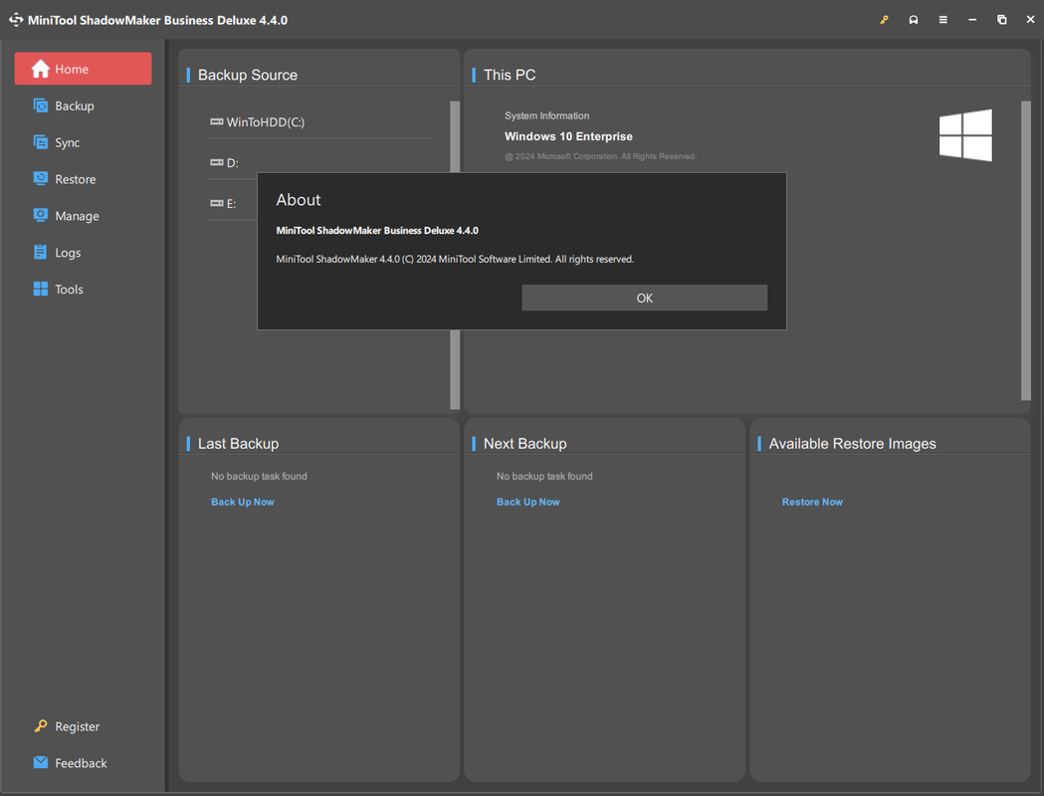Click the Restore icon in the sidebar
This screenshot has height=796, width=1044.
[41, 178]
